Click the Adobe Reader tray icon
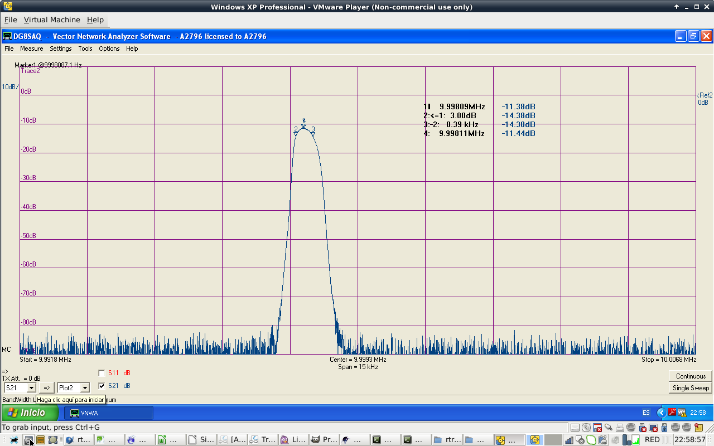Viewport: 714px width, 446px height. (672, 413)
